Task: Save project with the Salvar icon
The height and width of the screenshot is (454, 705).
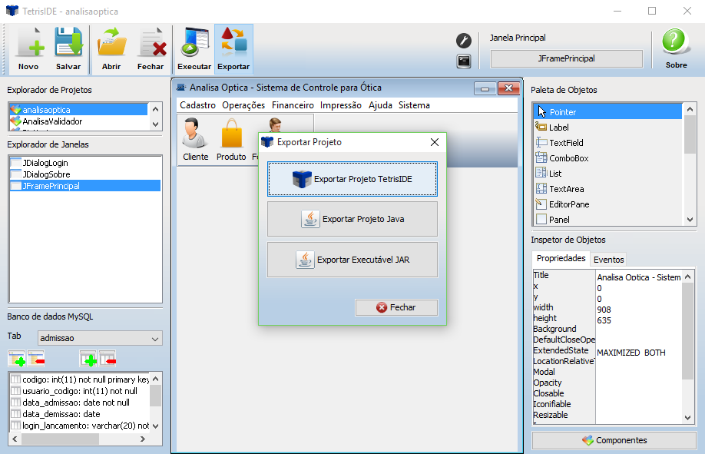Action: click(x=68, y=48)
